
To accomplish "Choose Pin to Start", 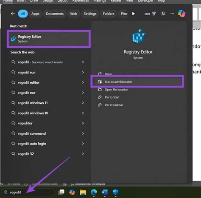I will pyautogui.click(x=112, y=97).
